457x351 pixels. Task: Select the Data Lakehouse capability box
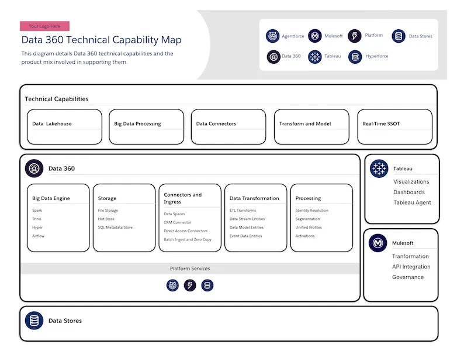[64, 126]
